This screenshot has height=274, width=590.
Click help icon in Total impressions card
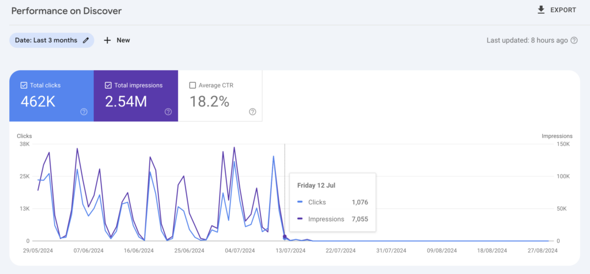click(x=168, y=112)
